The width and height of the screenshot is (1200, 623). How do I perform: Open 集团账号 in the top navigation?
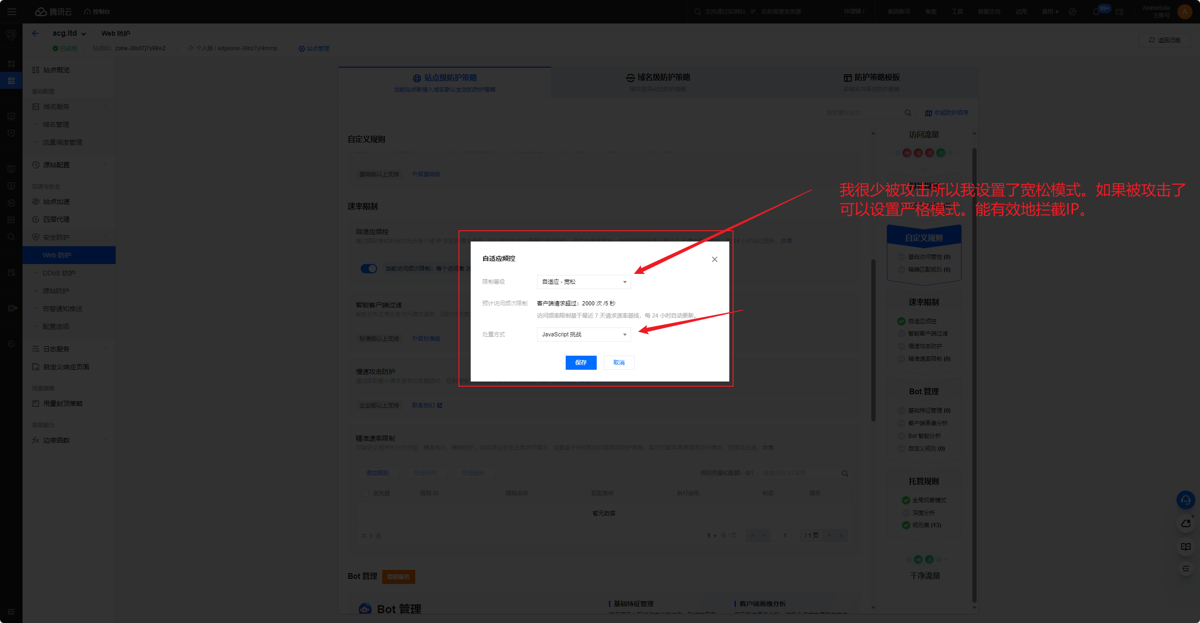pos(898,12)
